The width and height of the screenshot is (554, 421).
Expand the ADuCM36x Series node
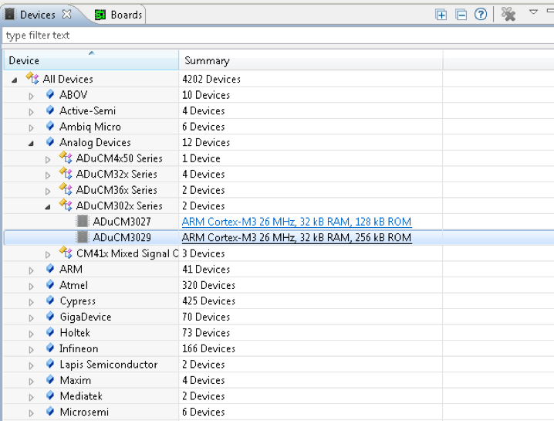pyautogui.click(x=48, y=191)
